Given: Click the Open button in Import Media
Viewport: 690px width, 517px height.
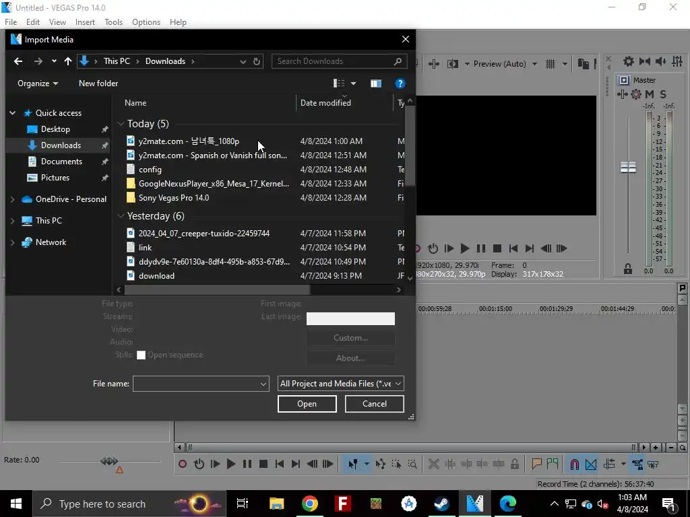Looking at the screenshot, I should pos(307,404).
